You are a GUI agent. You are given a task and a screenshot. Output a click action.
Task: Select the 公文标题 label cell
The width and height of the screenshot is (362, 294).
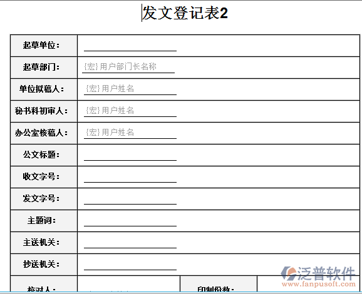[x=44, y=155]
